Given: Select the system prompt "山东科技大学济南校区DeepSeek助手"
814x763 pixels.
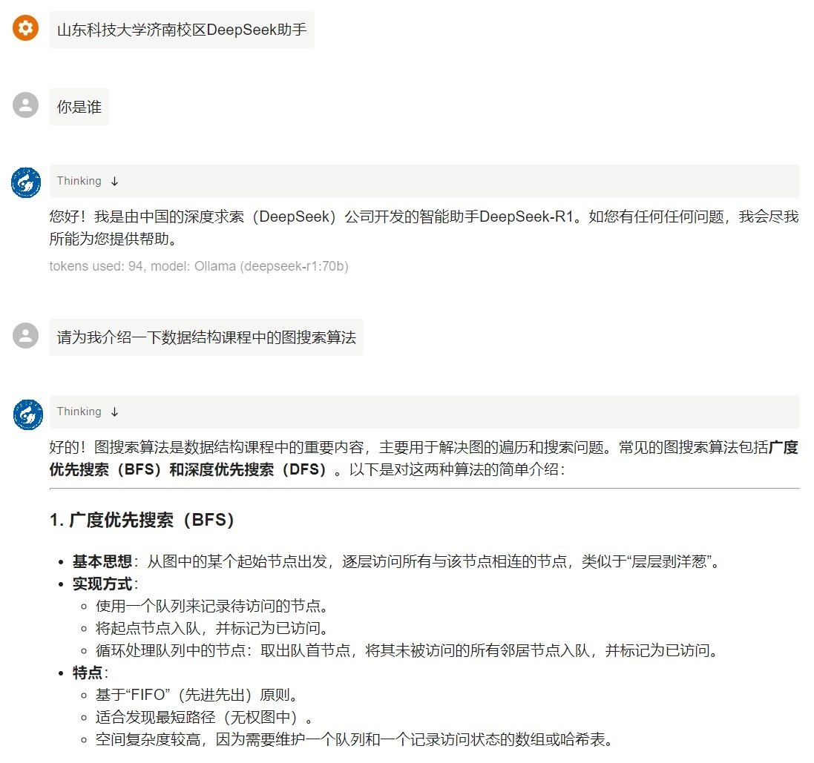Looking at the screenshot, I should (182, 30).
